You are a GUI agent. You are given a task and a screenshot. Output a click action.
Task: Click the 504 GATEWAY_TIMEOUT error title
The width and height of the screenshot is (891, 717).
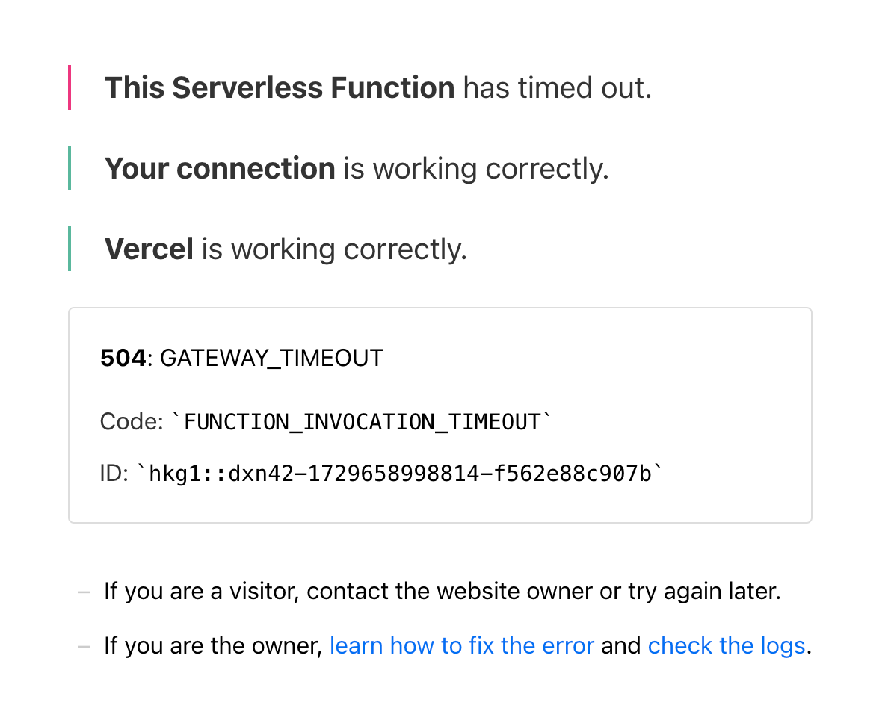tap(241, 358)
